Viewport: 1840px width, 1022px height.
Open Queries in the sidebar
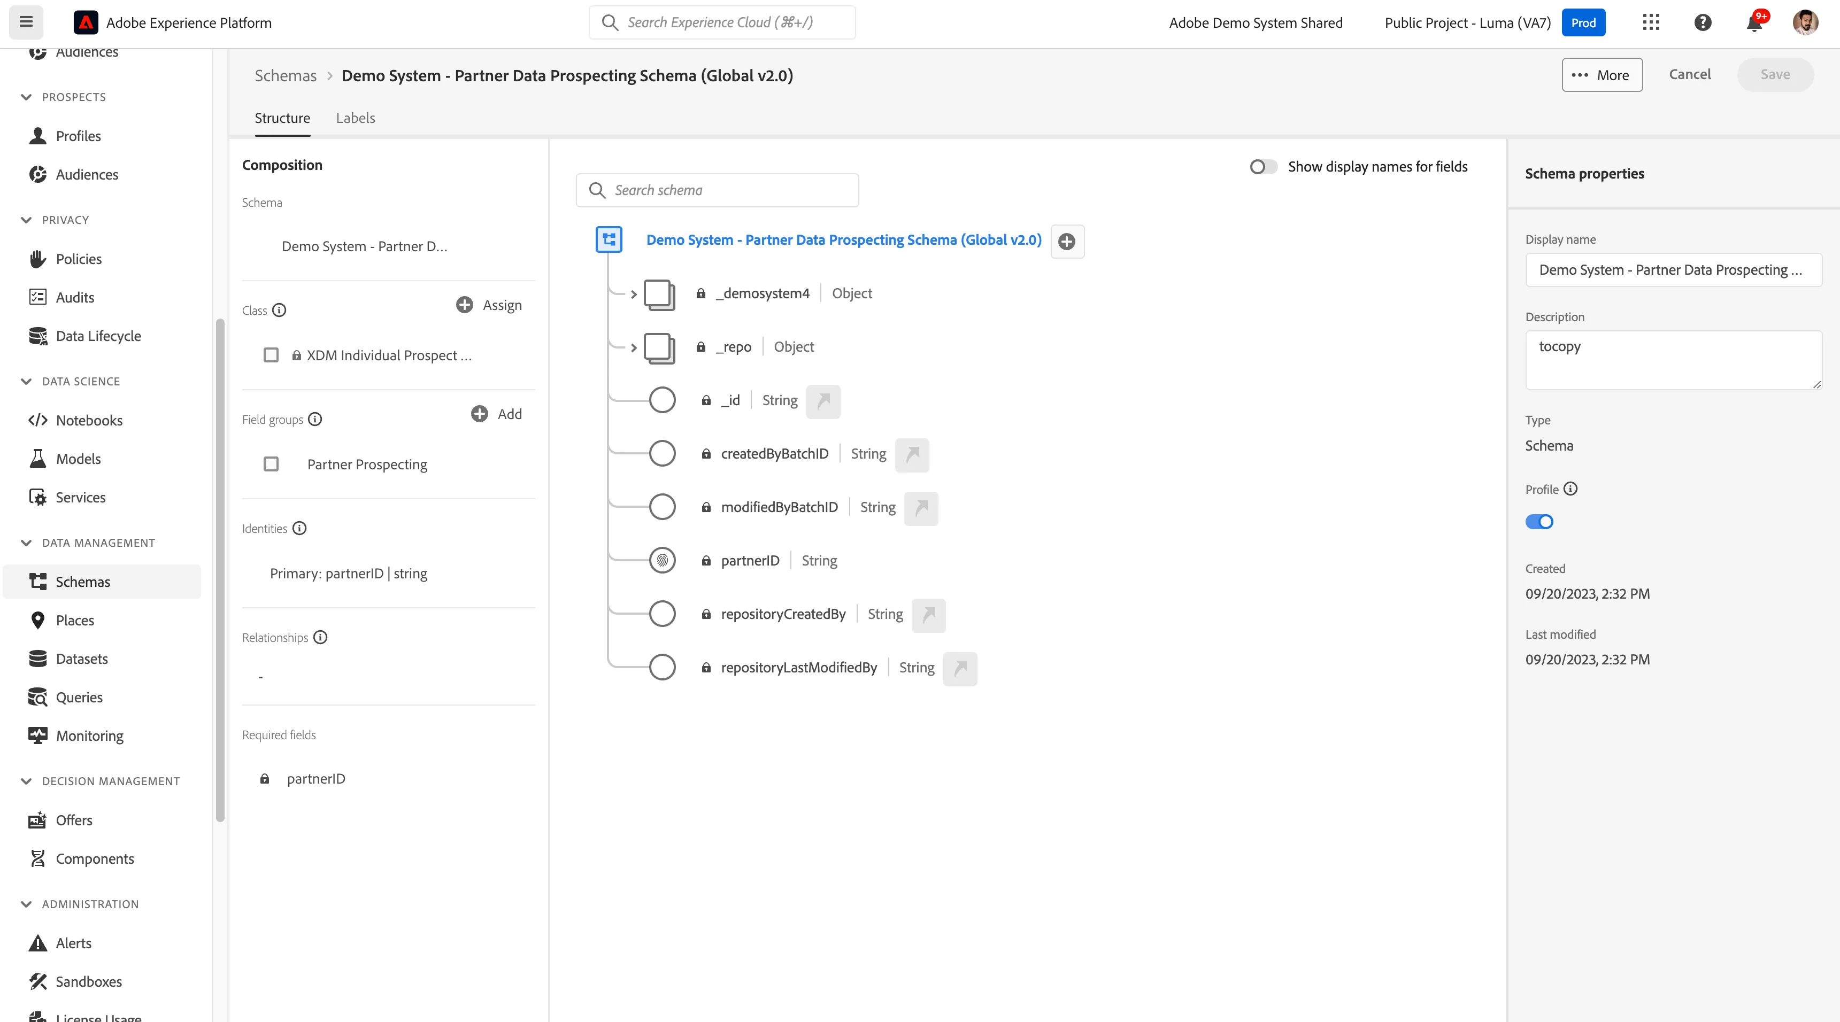pyautogui.click(x=102, y=697)
